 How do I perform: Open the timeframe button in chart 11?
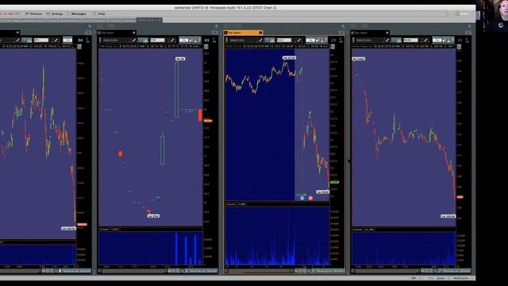tap(437, 41)
